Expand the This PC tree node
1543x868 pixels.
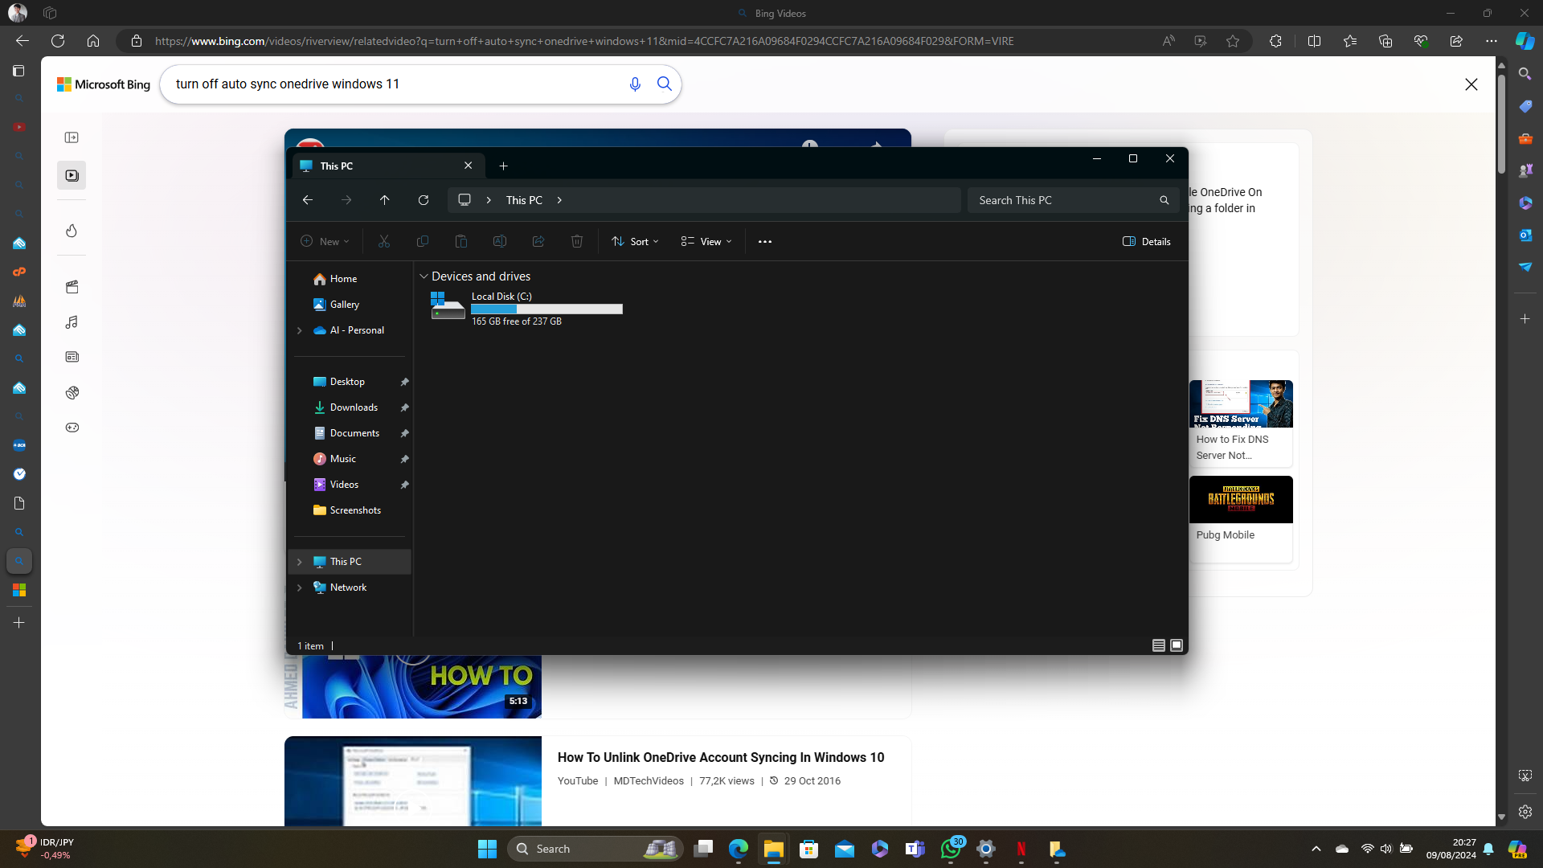[x=300, y=562]
